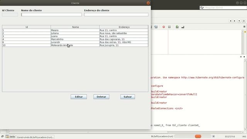
Task: Click the output panel minimize dot
Action: [x=244, y=57]
